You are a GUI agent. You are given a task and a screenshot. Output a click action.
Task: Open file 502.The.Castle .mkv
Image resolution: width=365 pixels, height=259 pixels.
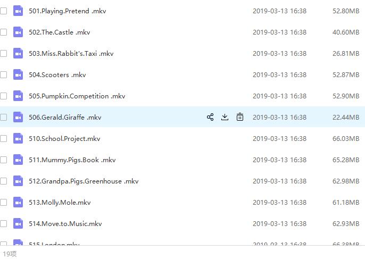coord(60,32)
